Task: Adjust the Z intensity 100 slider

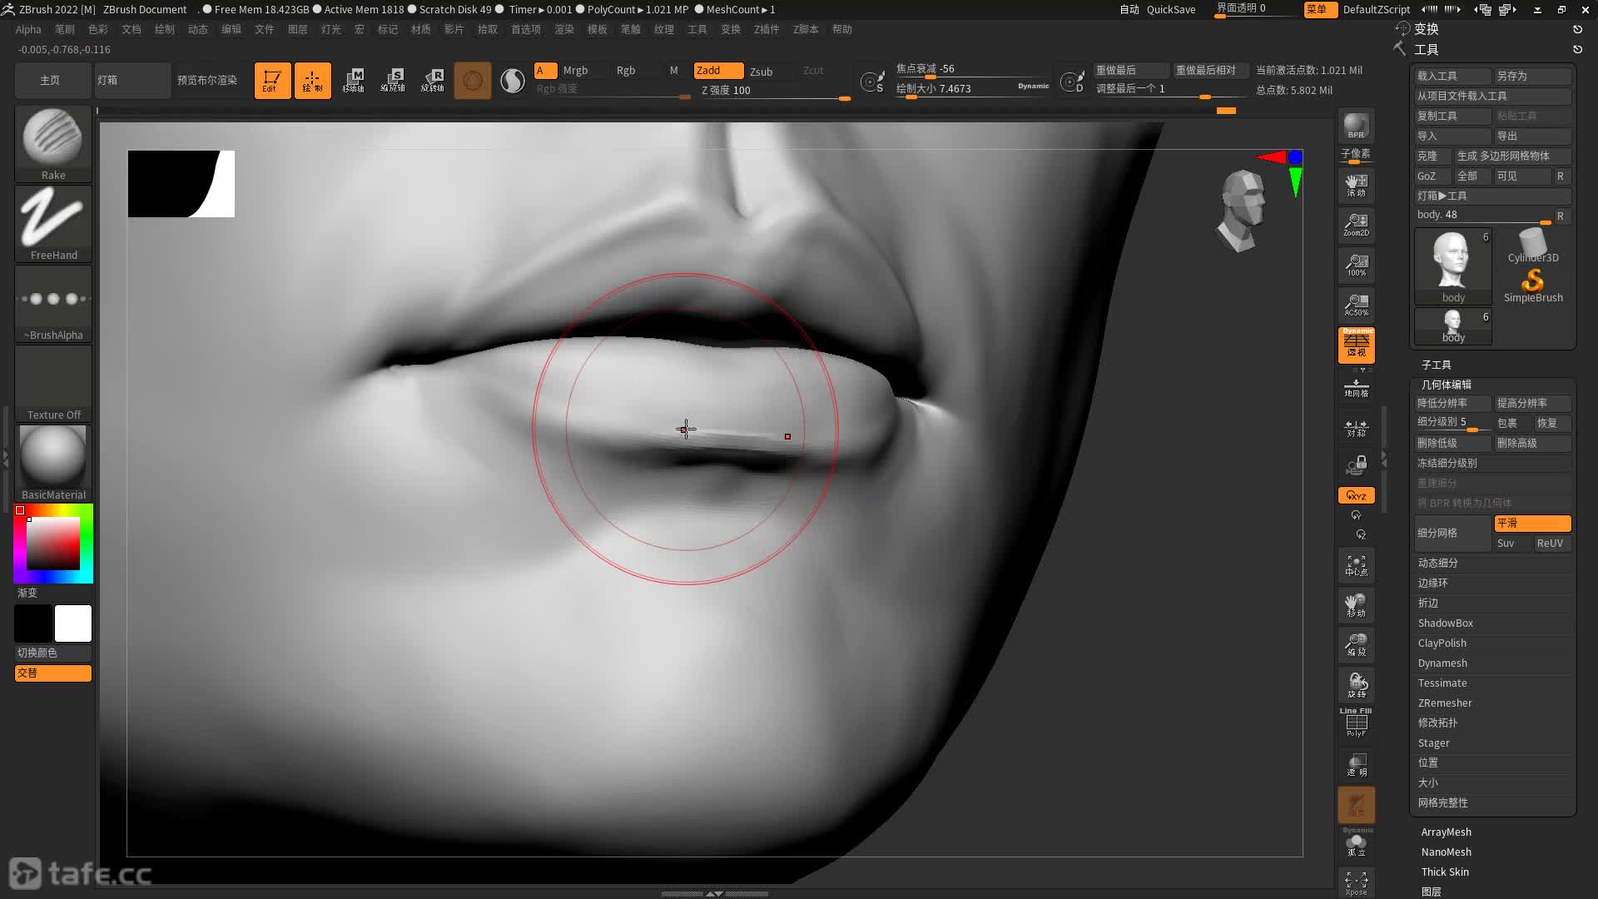Action: click(x=776, y=91)
